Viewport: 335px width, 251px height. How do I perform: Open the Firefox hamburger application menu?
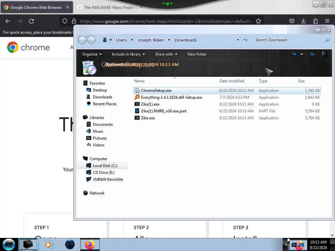(x=327, y=21)
